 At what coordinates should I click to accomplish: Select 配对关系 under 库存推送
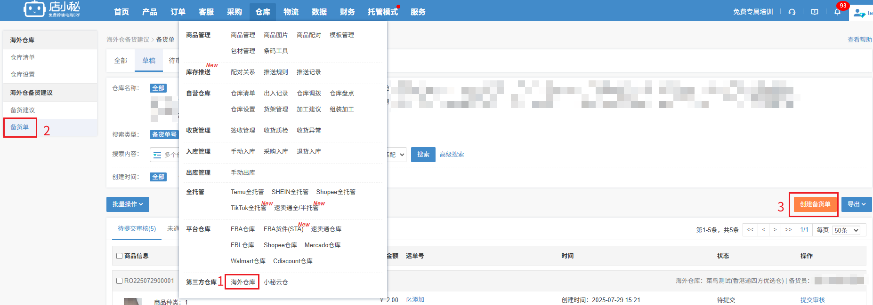pyautogui.click(x=243, y=72)
